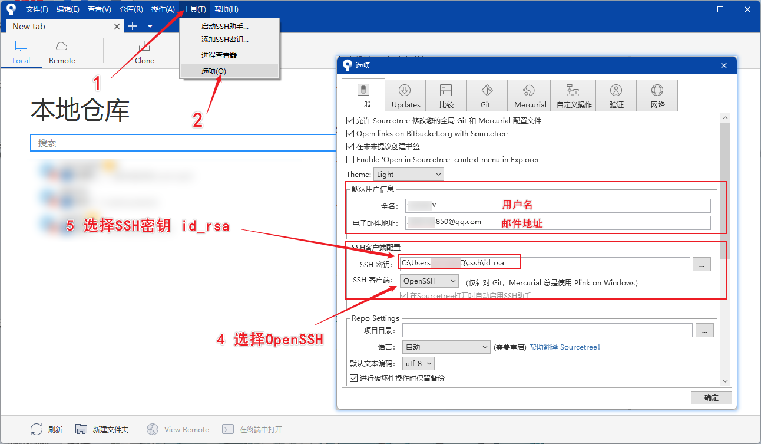Click the 全名 input field

click(557, 206)
